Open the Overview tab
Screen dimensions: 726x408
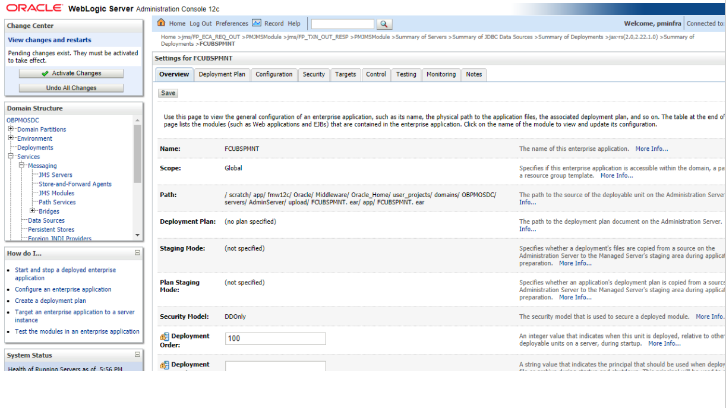174,74
